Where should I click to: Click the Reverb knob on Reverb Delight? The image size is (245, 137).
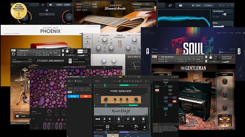(119, 119)
